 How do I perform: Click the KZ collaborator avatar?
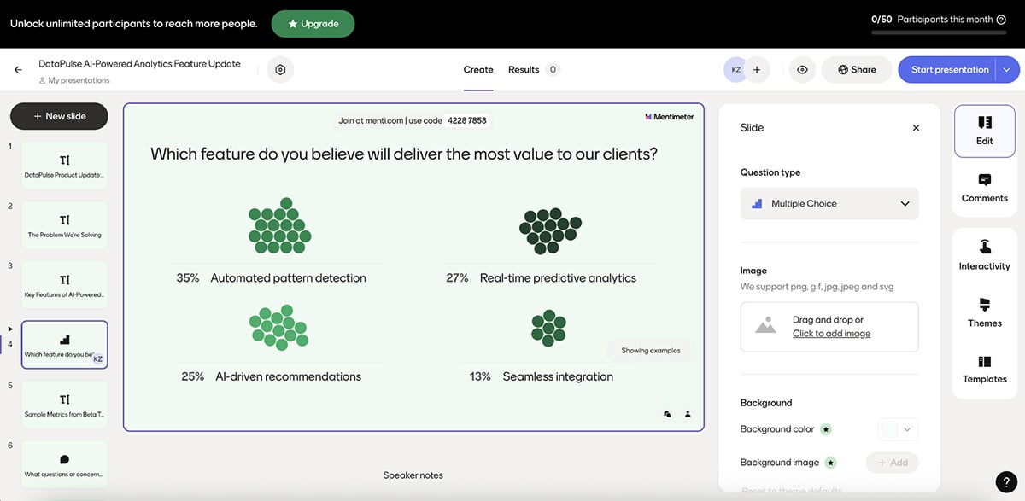click(735, 69)
